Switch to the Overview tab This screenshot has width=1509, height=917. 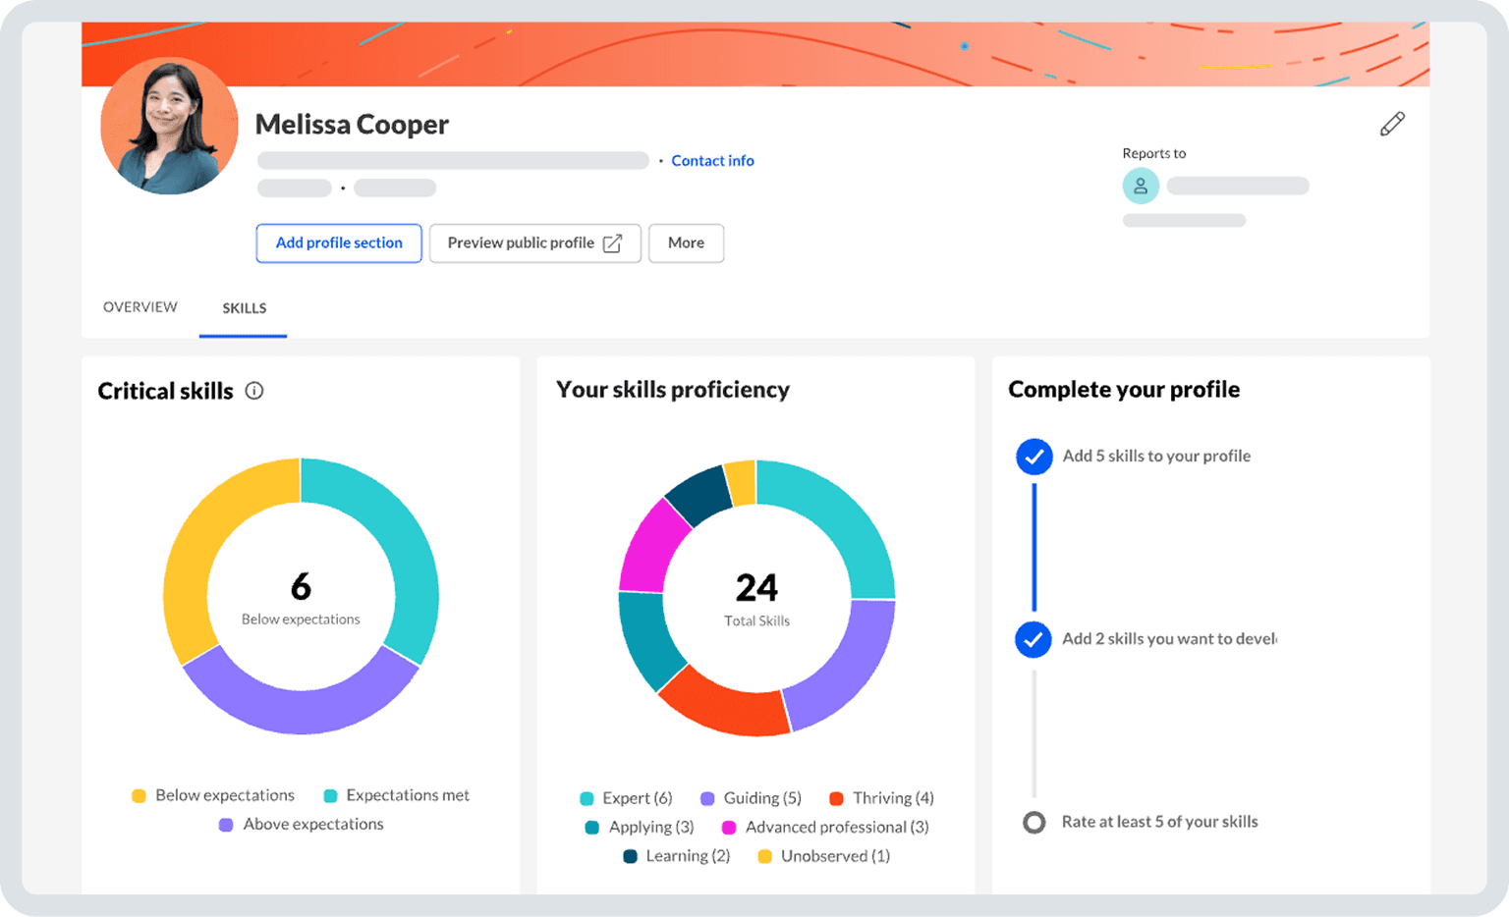pos(140,307)
